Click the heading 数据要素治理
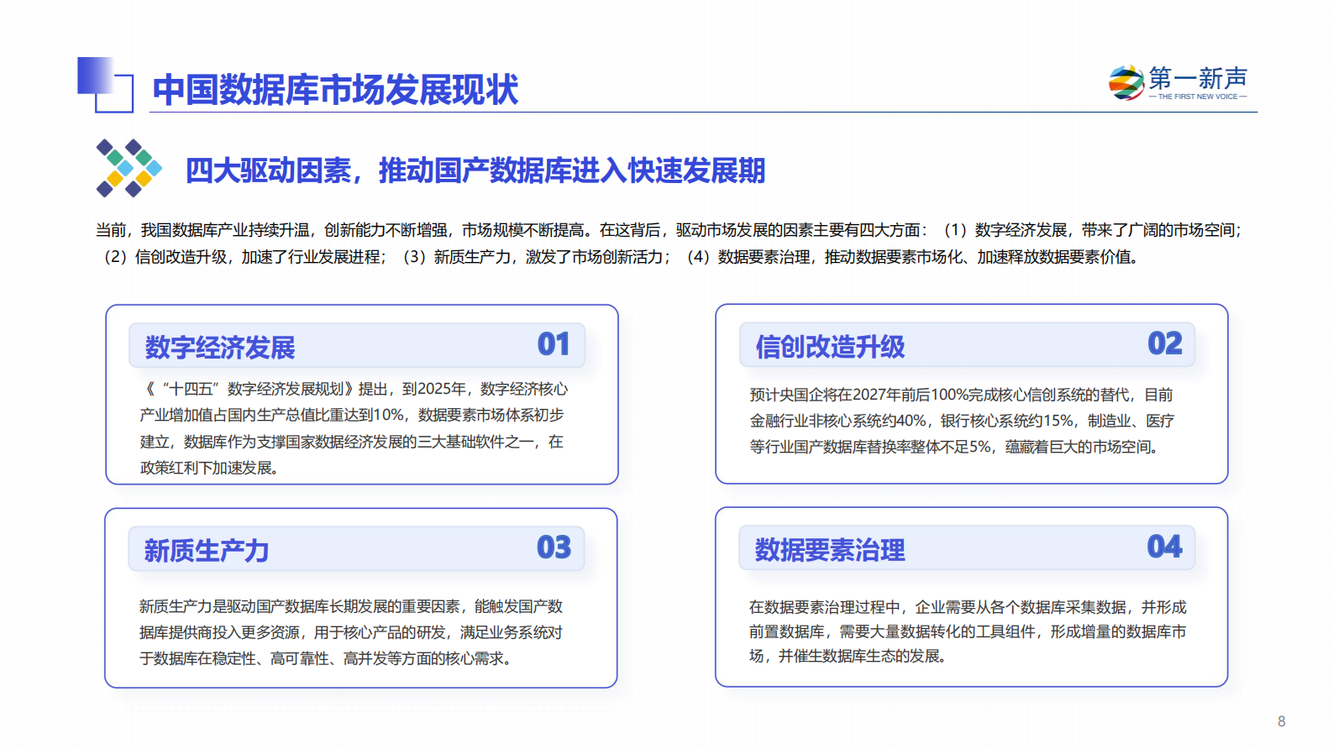 [830, 549]
